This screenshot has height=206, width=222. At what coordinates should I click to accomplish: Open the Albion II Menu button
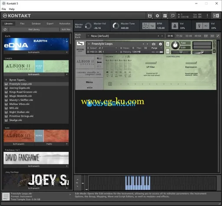click(89, 82)
